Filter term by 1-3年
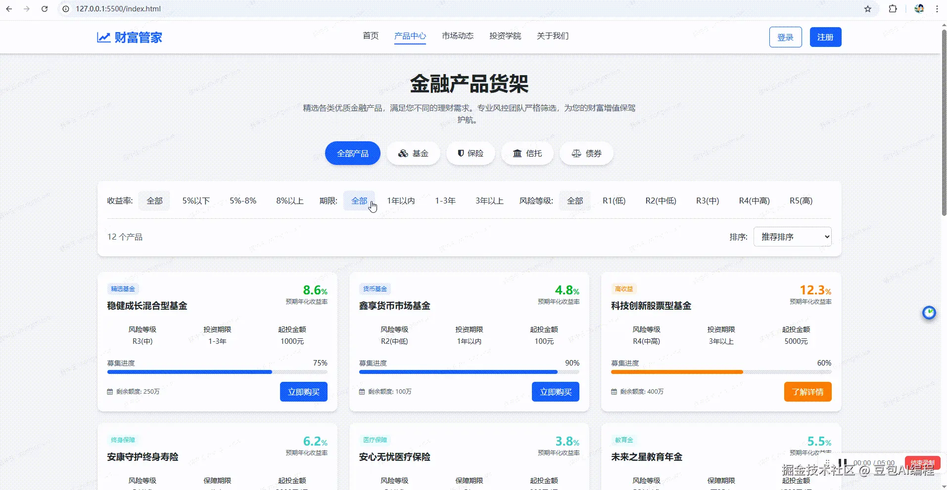The image size is (947, 490). 445,201
